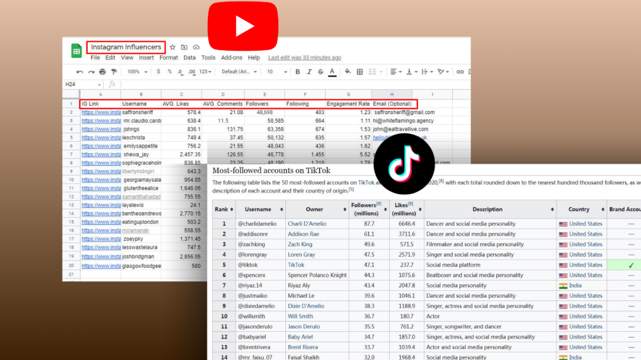Image resolution: width=641 pixels, height=360 pixels.
Task: Click the formula bar input
Action: coord(295,84)
